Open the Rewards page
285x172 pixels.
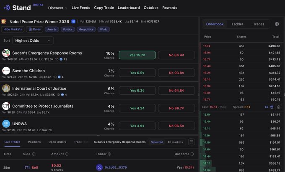(170, 8)
